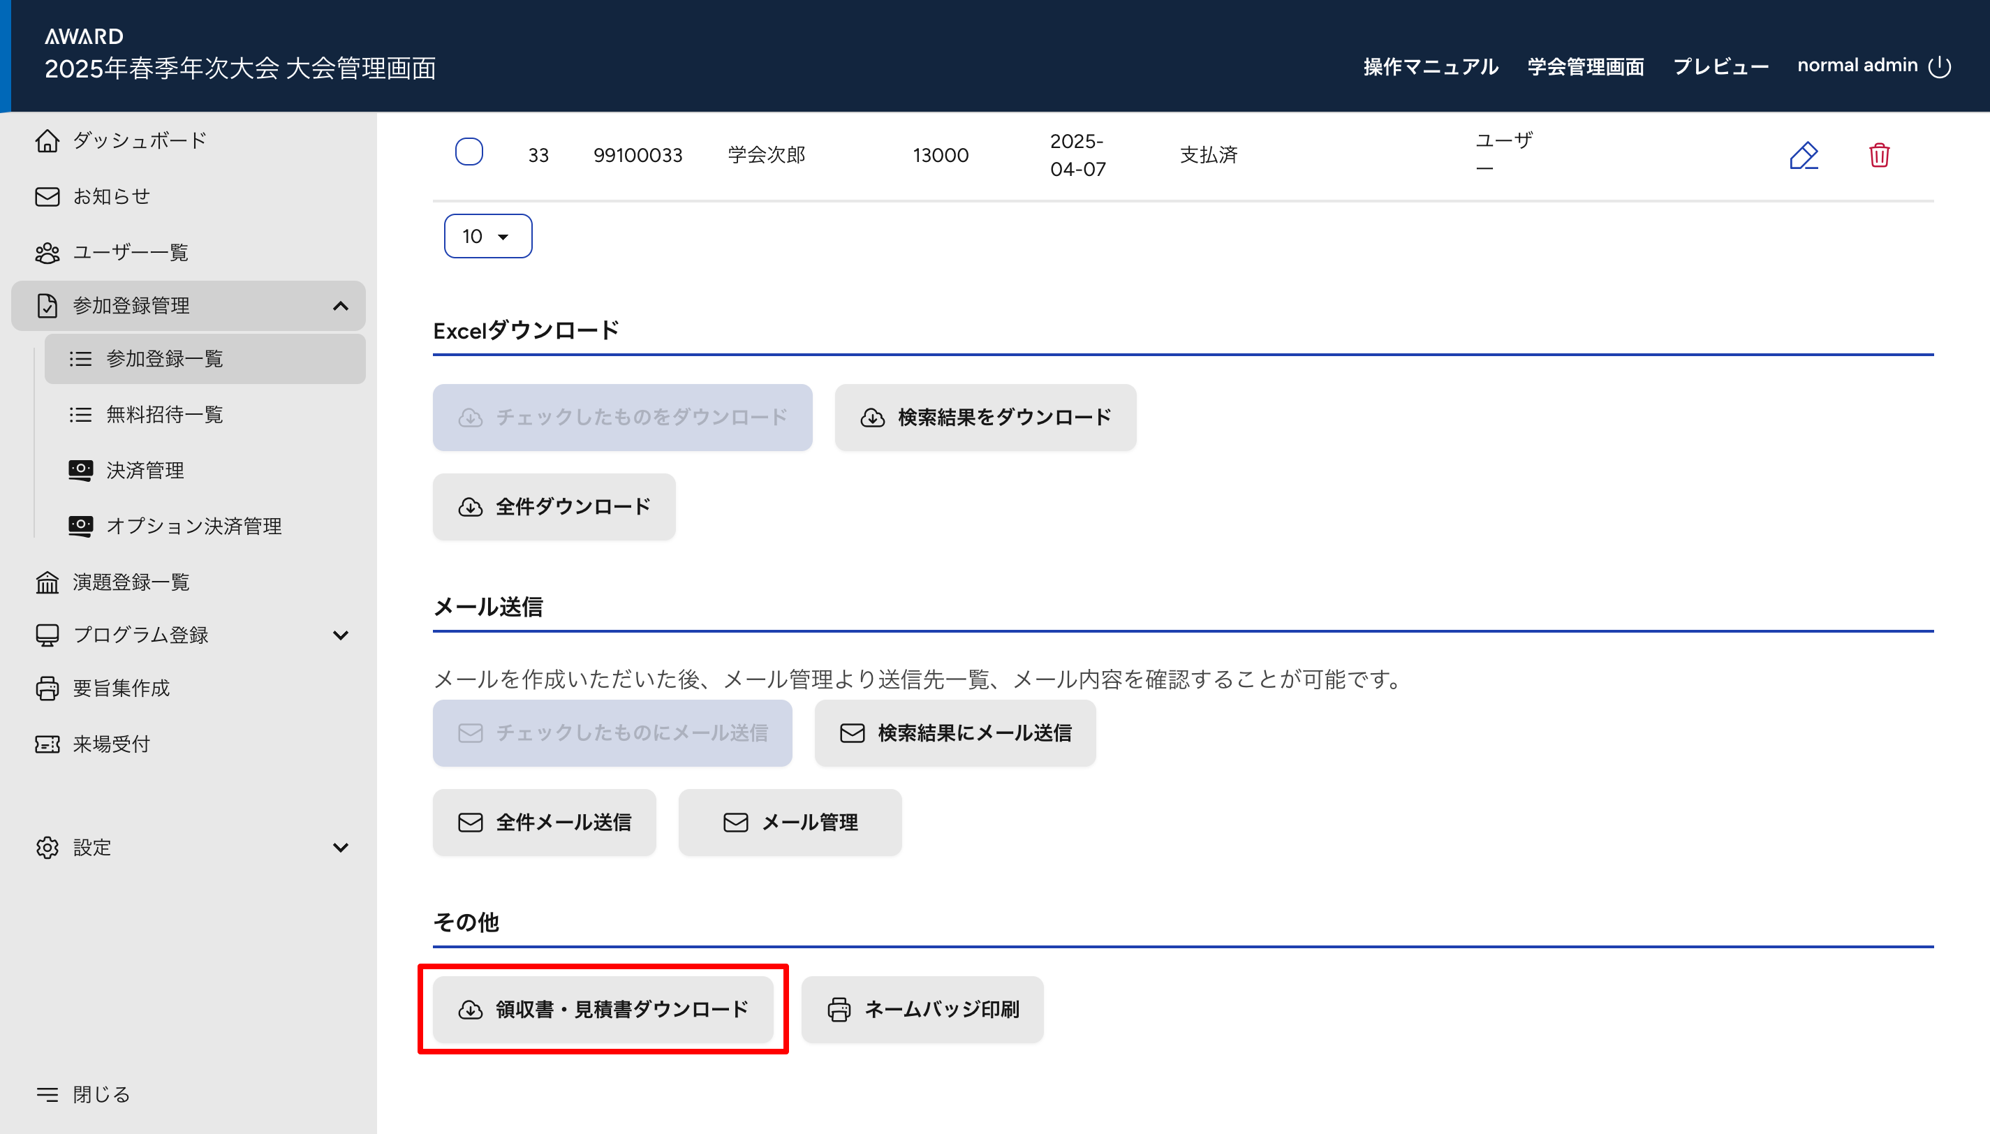The height and width of the screenshot is (1134, 1990).
Task: Click the 領収書・見積書ダウンロード button
Action: 603,1010
